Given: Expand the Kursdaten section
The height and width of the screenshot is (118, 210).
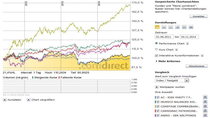Looking at the screenshot, I should (13, 100).
